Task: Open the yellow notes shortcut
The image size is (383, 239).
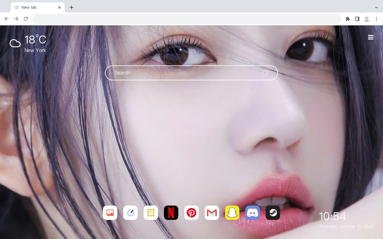Action: [x=151, y=213]
